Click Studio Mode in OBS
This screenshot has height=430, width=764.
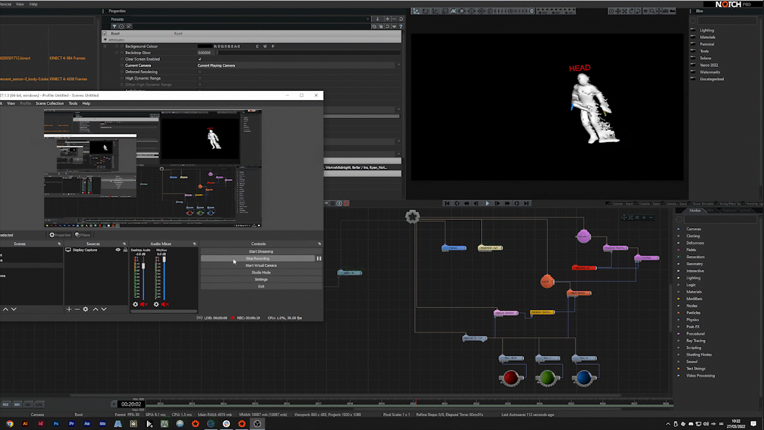pos(261,272)
